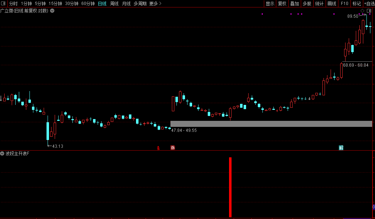This screenshot has width=375, height=219.
Task: Click the white arrow at chart left edge
Action: [1, 98]
